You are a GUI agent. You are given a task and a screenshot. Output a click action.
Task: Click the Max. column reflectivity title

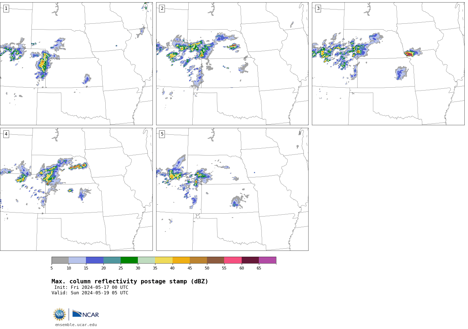click(130, 282)
